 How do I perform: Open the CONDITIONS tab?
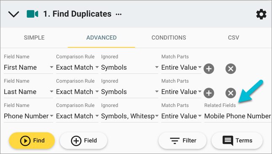pyautogui.click(x=169, y=37)
